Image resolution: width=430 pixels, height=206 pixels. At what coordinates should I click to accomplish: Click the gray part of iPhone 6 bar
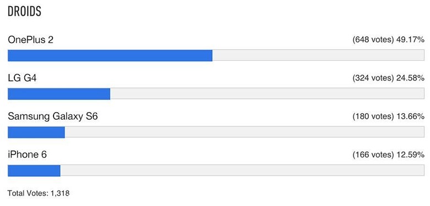point(243,171)
